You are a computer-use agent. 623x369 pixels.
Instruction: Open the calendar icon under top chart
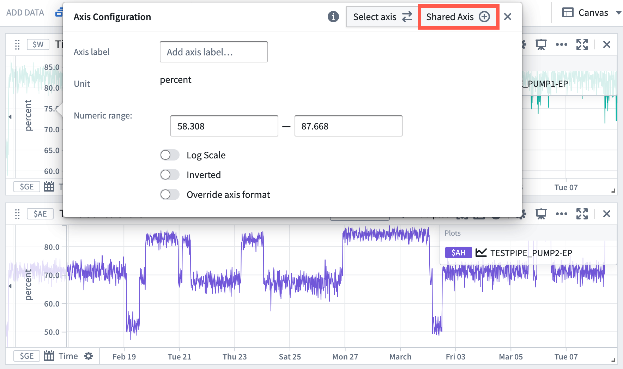[49, 186]
